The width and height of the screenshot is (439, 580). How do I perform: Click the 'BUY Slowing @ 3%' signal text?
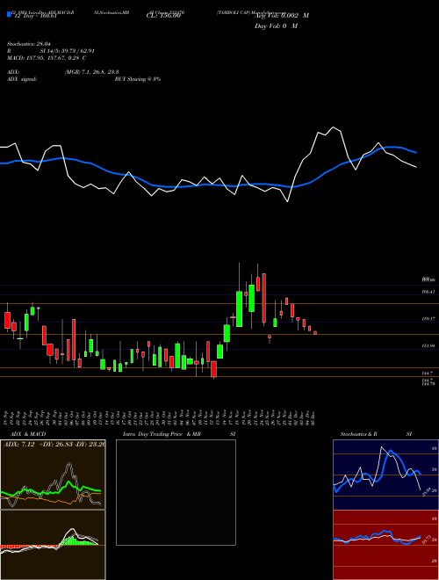coord(138,79)
